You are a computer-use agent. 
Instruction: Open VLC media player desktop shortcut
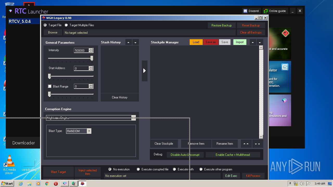click(9, 165)
